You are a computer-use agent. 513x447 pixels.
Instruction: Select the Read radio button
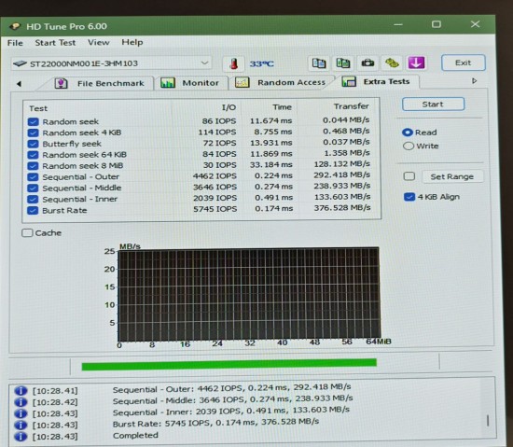pyautogui.click(x=408, y=133)
